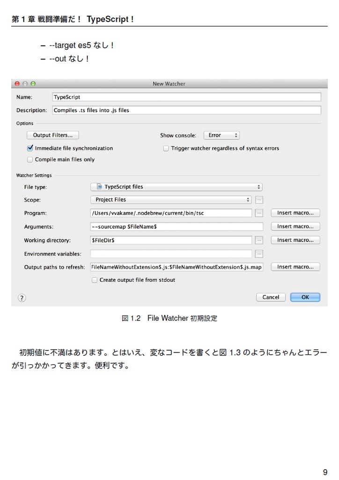Click the Program path input field
Image resolution: width=339 pixels, height=480 pixels.
pos(171,213)
